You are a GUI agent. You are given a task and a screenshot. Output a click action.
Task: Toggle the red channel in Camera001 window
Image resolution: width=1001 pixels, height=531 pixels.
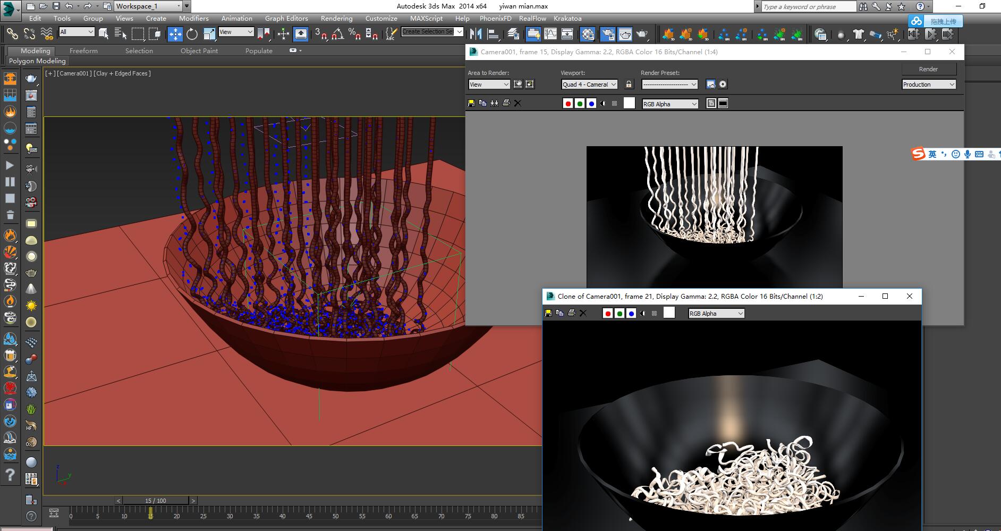click(568, 104)
